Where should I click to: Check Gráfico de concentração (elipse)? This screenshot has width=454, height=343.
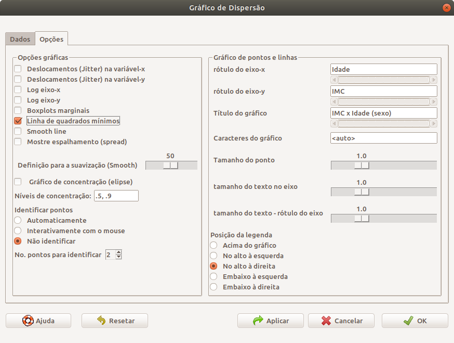point(18,182)
